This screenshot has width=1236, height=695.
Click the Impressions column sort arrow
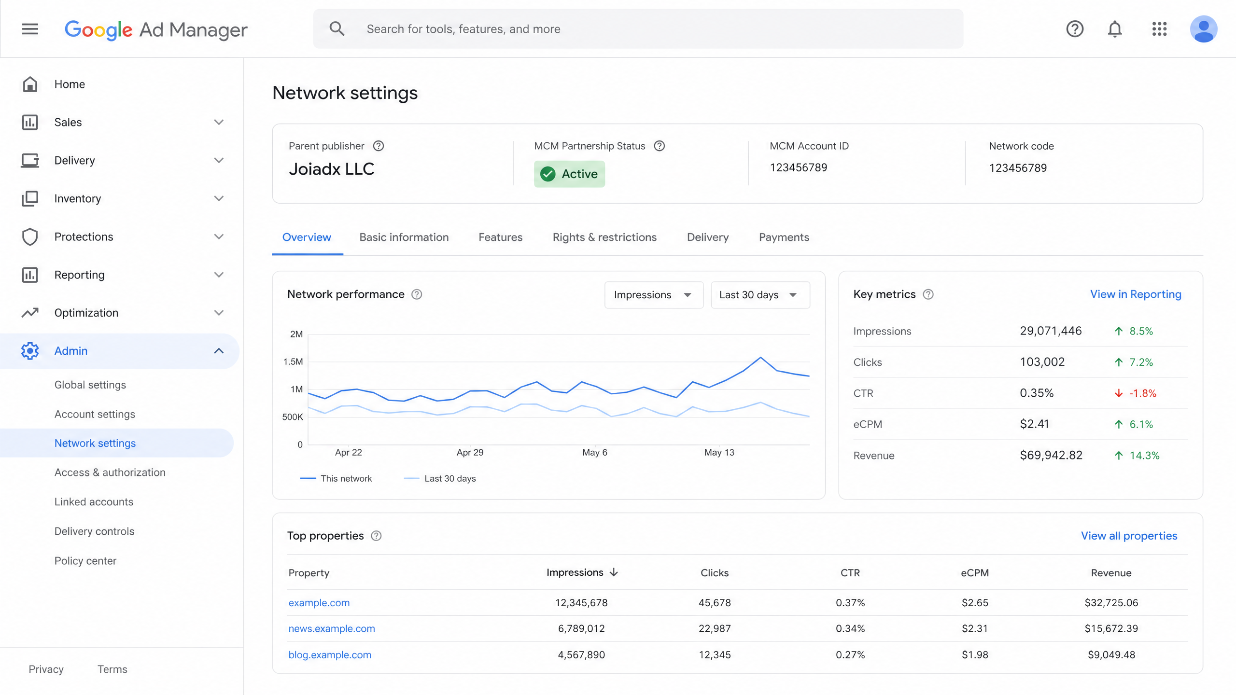point(614,572)
